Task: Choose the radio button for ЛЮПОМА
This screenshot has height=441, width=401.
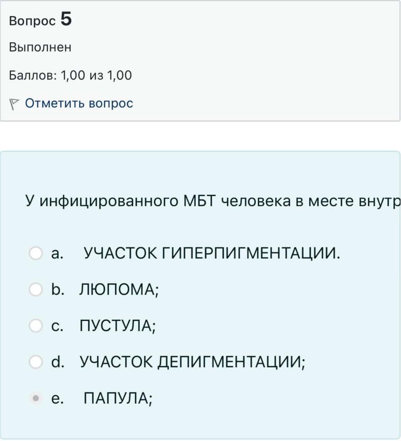Action: point(36,289)
